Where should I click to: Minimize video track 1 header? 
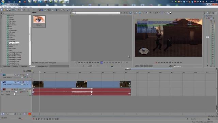2,75
